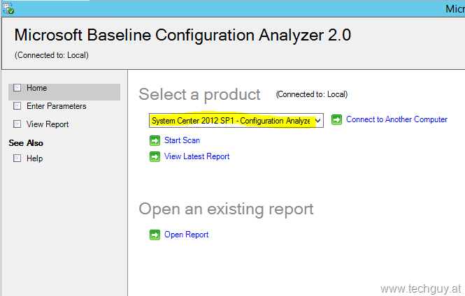
Task: Click Connect to Another Computer link
Action: pyautogui.click(x=396, y=119)
